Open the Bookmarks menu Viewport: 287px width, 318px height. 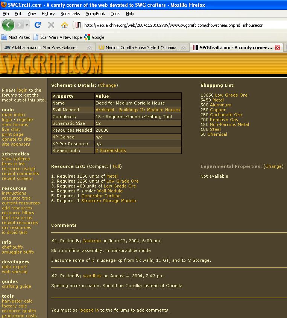click(70, 14)
